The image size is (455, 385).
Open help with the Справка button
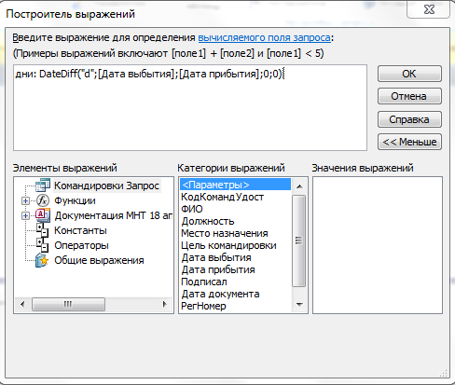coord(409,119)
